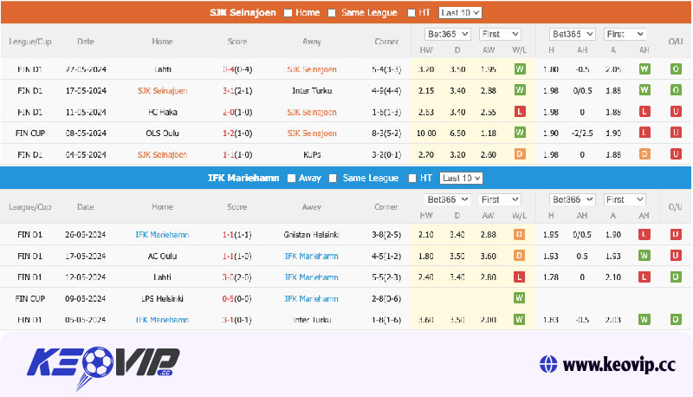Click the orange D badge in KuPS row's W/L column
This screenshot has width=693, height=397.
(x=520, y=153)
